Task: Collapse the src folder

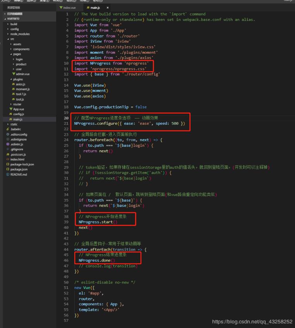Action: pyautogui.click(x=8, y=39)
